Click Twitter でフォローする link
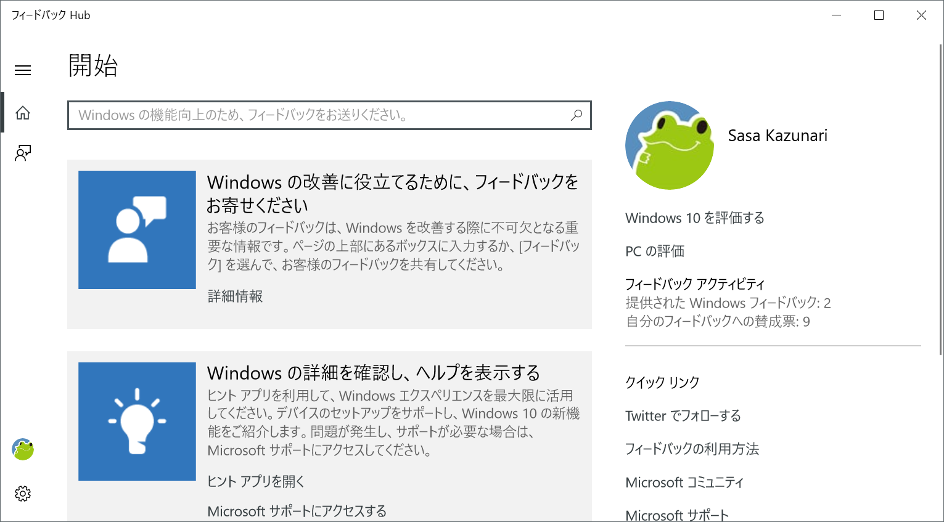Viewport: 944px width, 522px height. (683, 416)
